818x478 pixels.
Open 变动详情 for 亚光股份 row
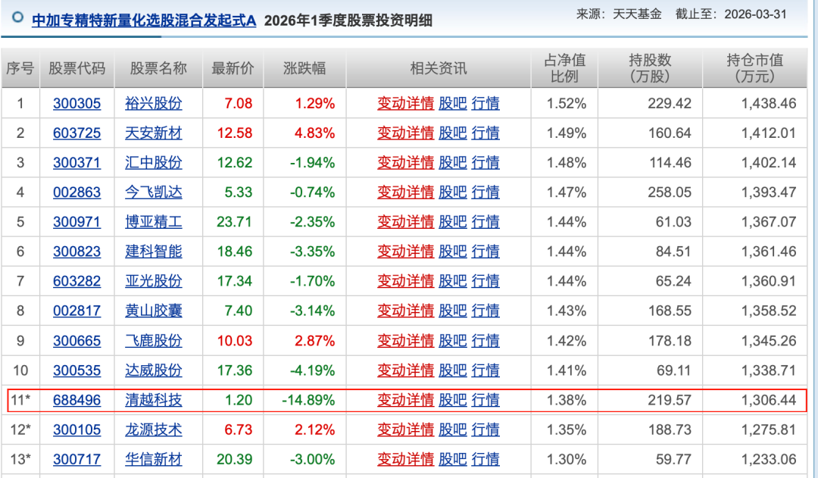tap(405, 281)
